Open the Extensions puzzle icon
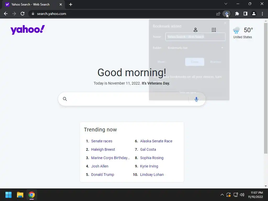 point(237,14)
